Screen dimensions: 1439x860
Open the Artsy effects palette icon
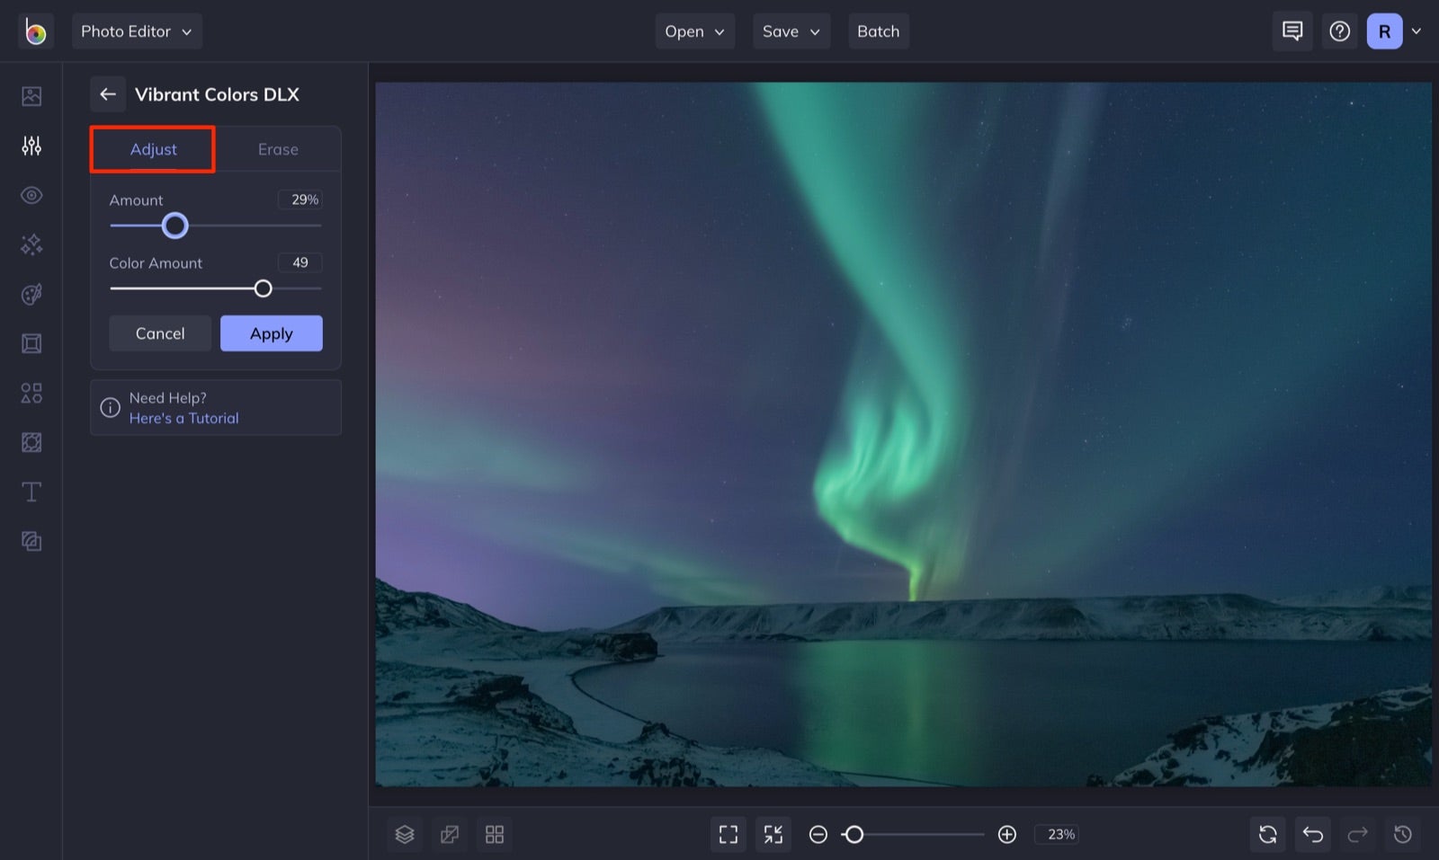(x=31, y=294)
